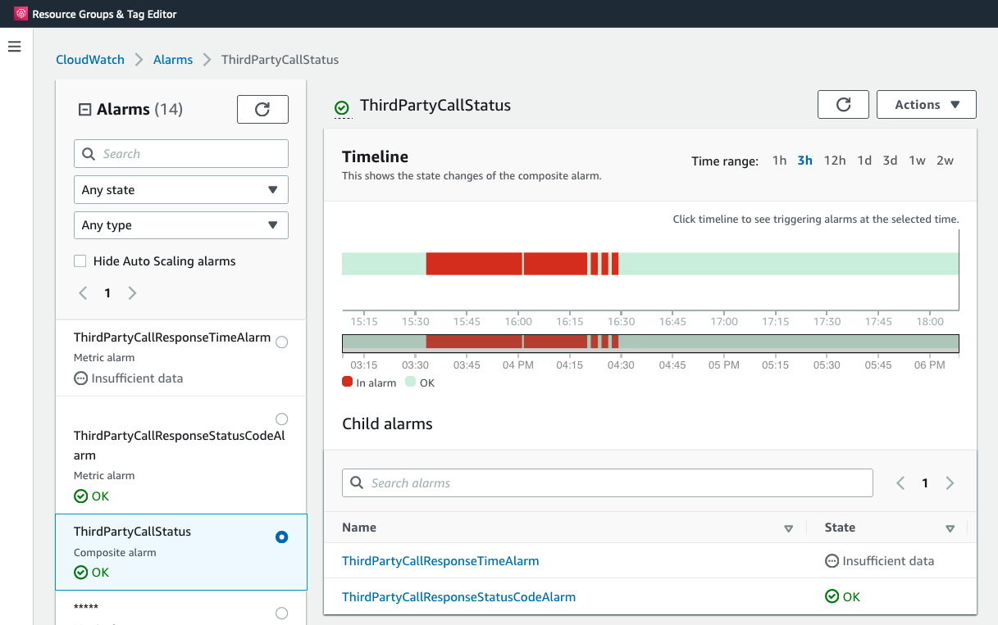Image resolution: width=998 pixels, height=625 pixels.
Task: Click the OK legend swatch
Action: pos(411,383)
